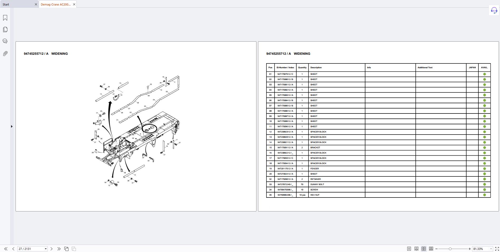Select the Demag Crane AC200 document tab
This screenshot has width=500, height=252.
[x=55, y=4]
